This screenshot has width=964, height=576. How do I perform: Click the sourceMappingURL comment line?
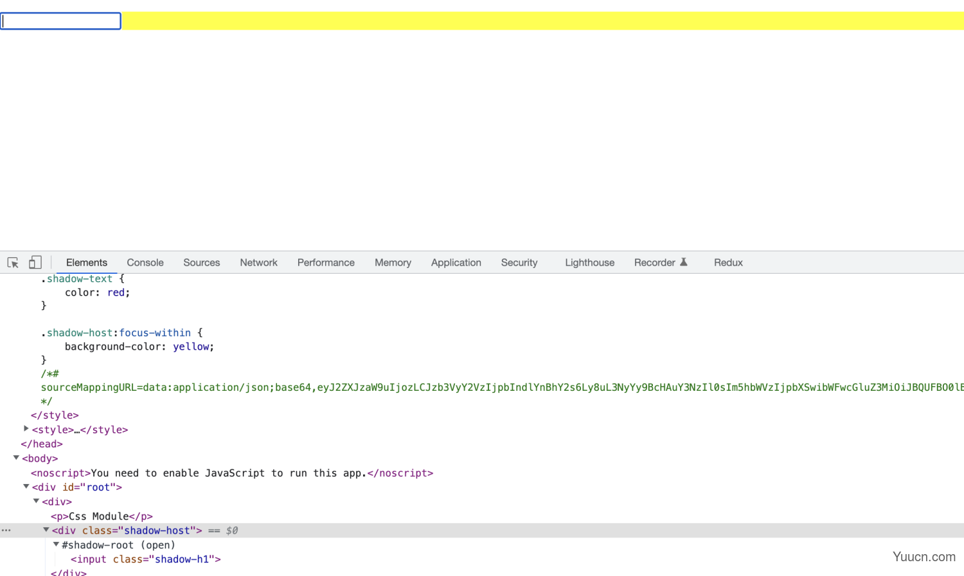[x=502, y=388]
